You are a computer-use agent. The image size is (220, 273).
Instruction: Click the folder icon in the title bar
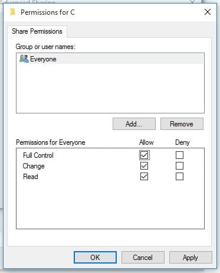[x=13, y=12]
